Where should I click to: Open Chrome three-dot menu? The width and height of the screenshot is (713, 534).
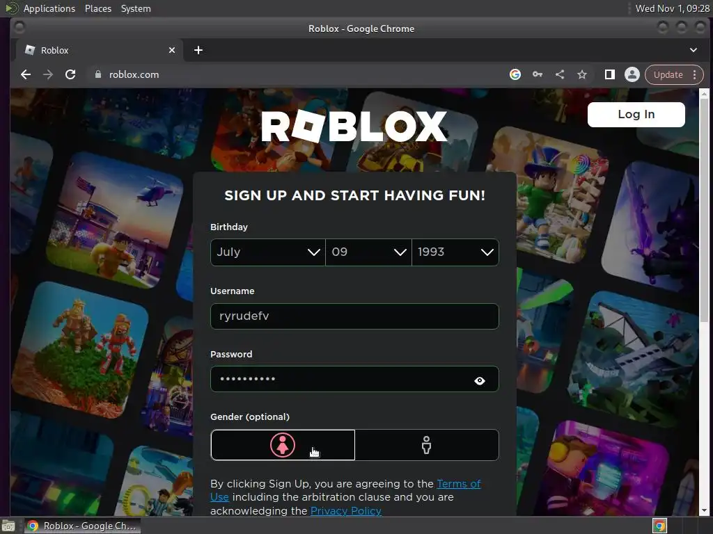coord(694,74)
